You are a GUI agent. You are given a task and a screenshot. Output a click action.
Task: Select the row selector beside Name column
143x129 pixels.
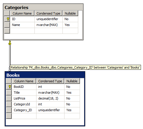click(x=7, y=25)
